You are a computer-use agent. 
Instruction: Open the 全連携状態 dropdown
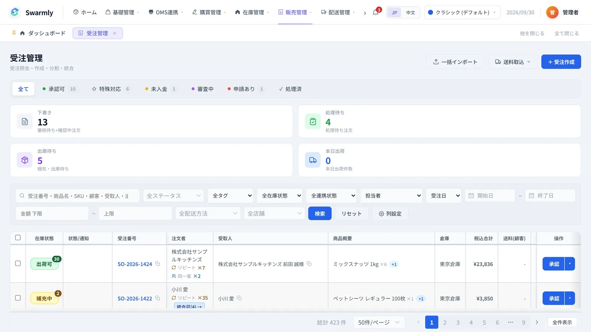(x=331, y=196)
